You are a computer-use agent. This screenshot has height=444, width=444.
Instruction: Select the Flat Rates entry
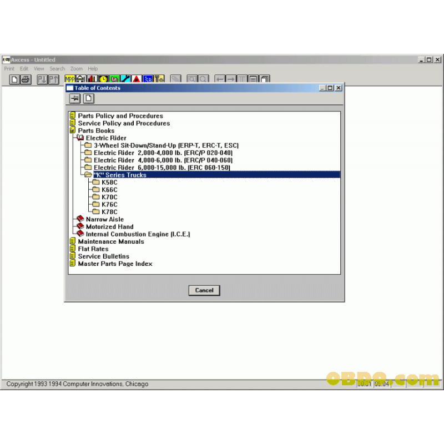pos(93,249)
